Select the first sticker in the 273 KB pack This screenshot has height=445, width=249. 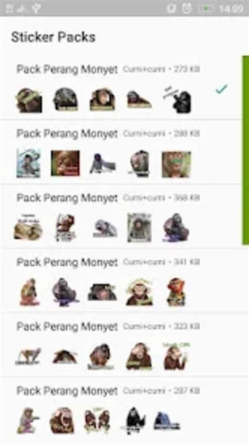[x=28, y=100]
